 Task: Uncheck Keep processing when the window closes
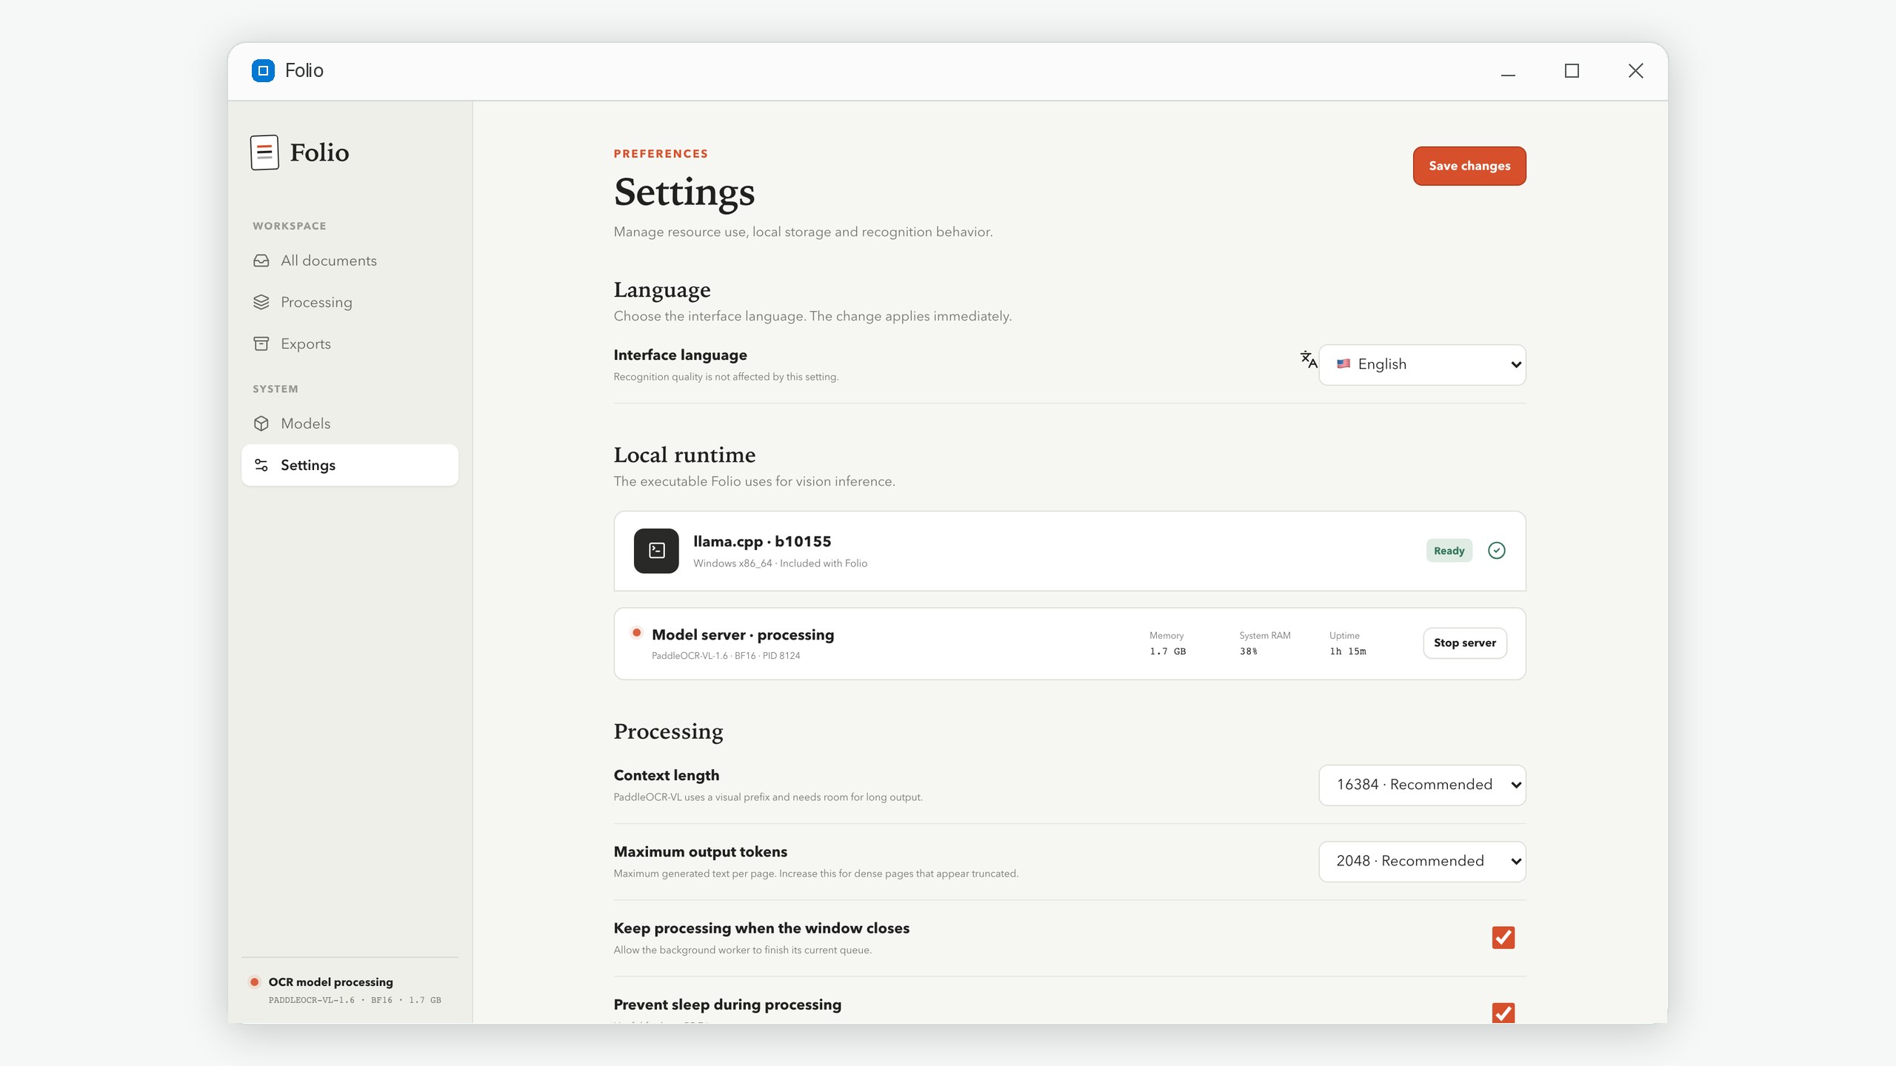pos(1503,938)
